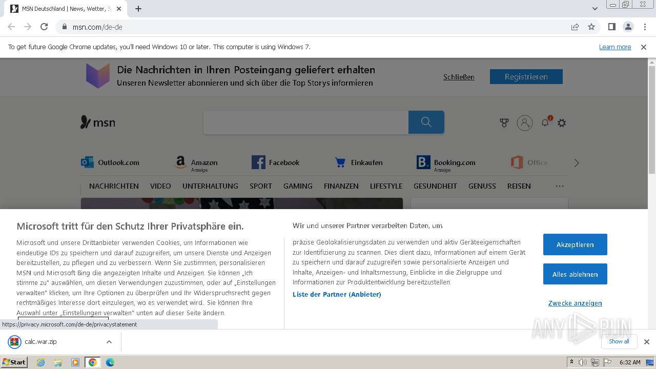Focus the MSN search input field

click(306, 122)
